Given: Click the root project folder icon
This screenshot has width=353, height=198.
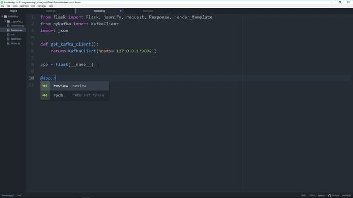Looking at the screenshot, I should point(6,16).
